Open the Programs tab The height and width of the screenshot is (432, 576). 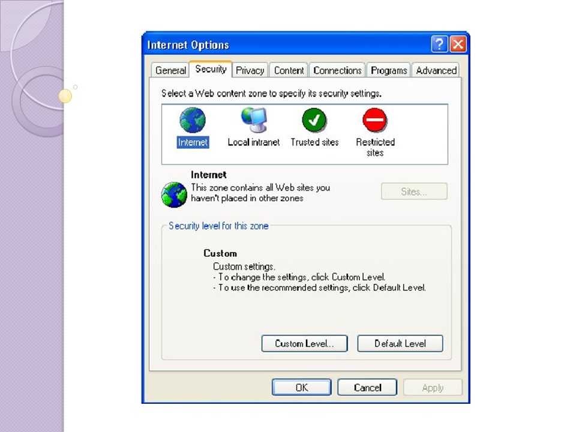389,70
